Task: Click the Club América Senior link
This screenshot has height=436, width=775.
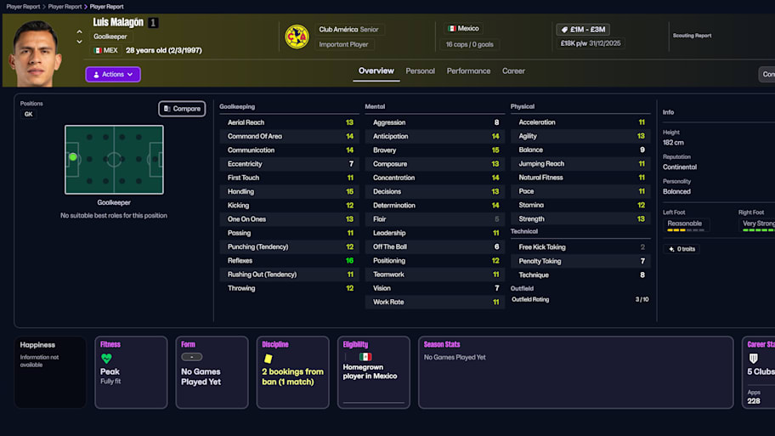Action: (349, 30)
